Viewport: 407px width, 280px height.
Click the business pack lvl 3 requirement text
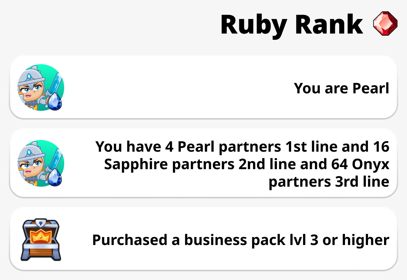(x=240, y=240)
